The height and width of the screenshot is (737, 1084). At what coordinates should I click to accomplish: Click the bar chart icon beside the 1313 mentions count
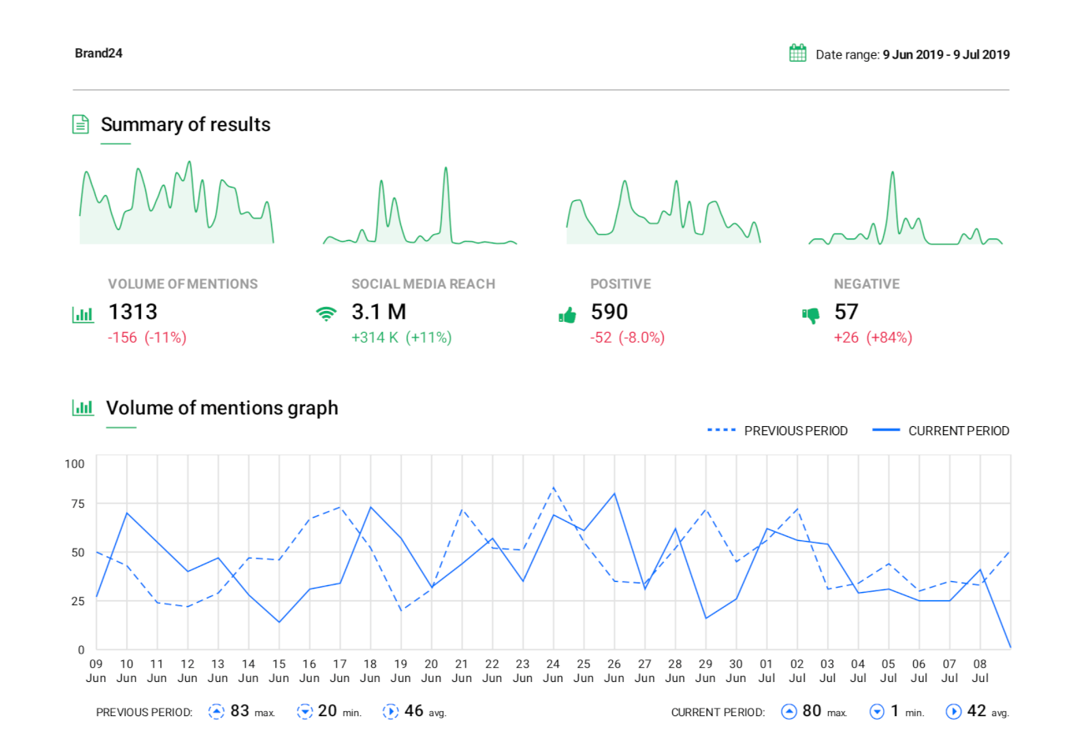(x=83, y=314)
